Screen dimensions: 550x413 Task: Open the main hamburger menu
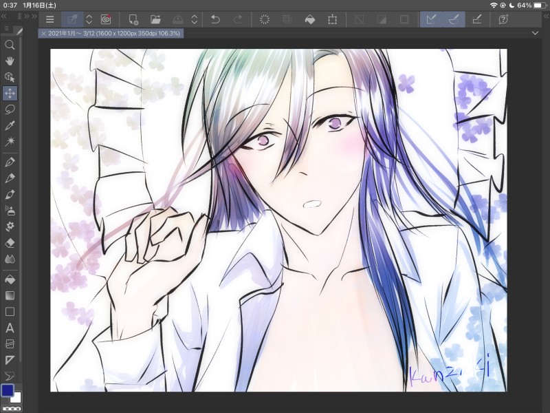(49, 20)
